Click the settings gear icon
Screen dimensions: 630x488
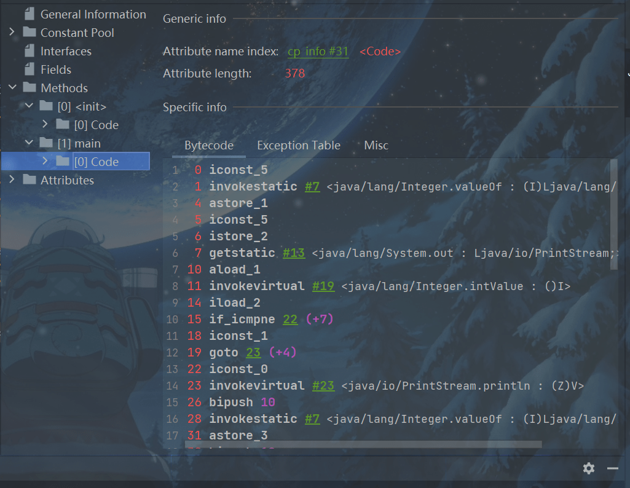(589, 469)
